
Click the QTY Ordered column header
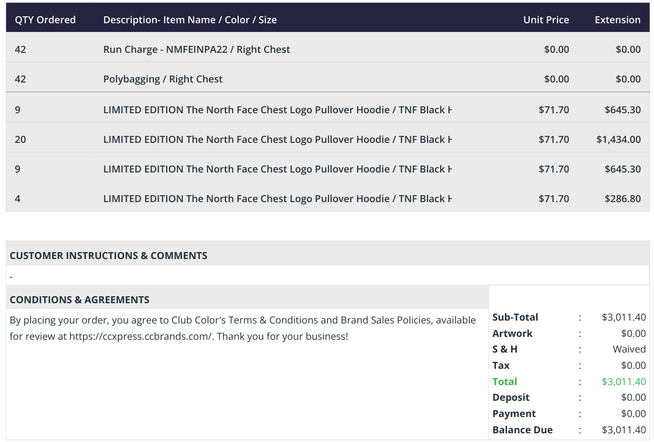tap(45, 20)
